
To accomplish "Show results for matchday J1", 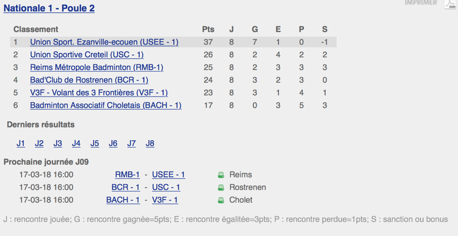I will (x=21, y=143).
